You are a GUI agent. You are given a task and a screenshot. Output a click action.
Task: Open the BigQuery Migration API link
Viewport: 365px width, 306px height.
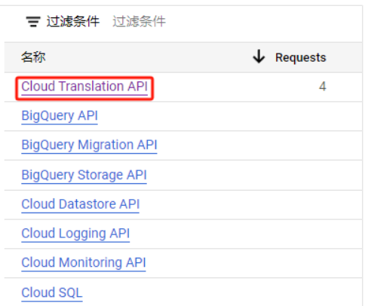89,145
